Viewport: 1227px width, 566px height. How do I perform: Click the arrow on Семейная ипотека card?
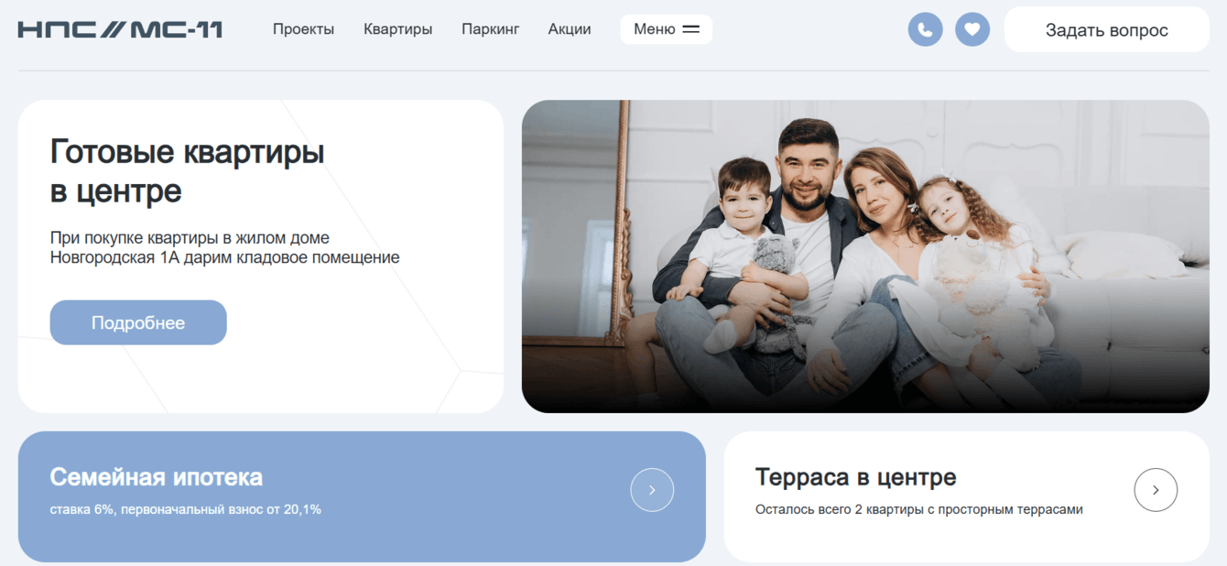[x=652, y=490]
